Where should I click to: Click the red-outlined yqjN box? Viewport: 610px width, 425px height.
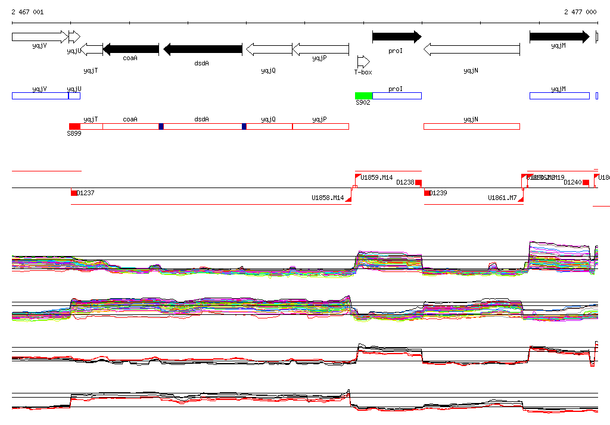[x=472, y=126]
